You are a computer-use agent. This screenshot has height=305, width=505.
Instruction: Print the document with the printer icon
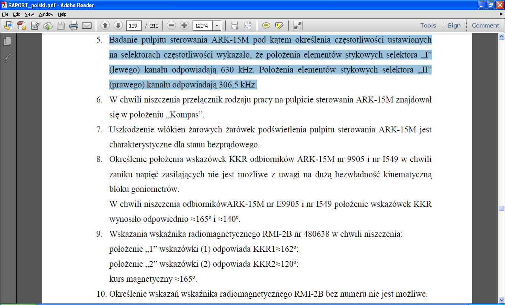tap(74, 26)
